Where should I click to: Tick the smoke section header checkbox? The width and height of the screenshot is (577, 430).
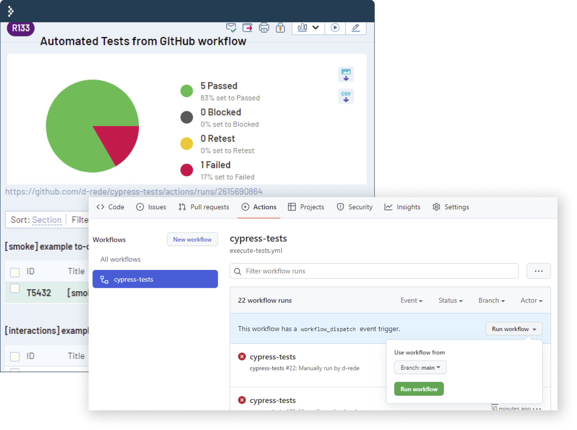tap(15, 272)
